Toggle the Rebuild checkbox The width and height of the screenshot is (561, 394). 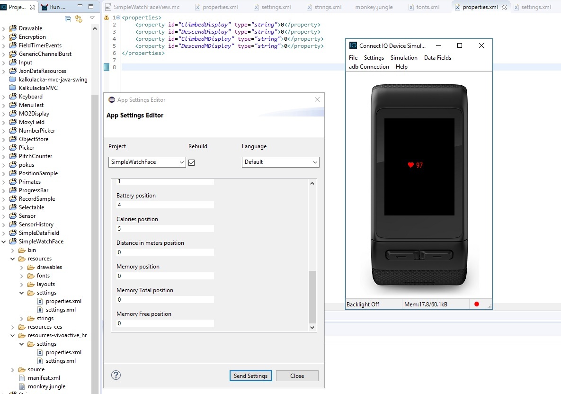coord(191,162)
